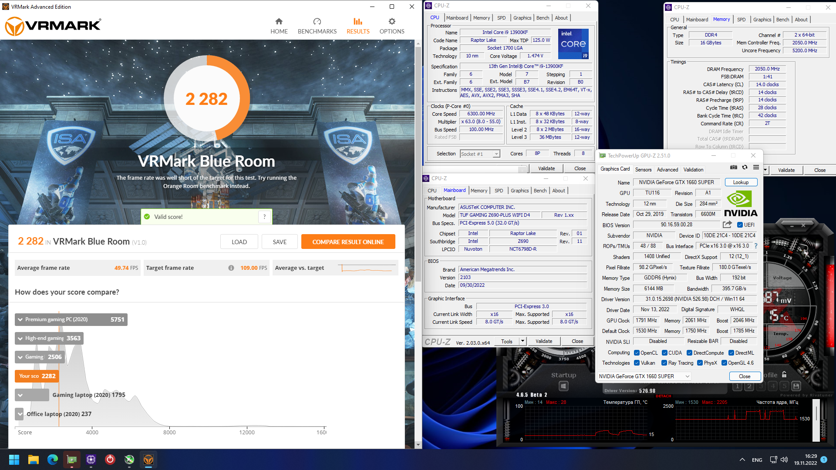836x470 pixels.
Task: Expand Office laptop (2020) comparison row
Action: click(20, 414)
